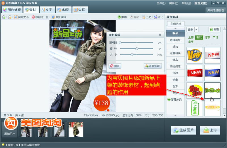The image size is (227, 148).
Task: Open the 帮助(H) menu
Action: [186, 3]
